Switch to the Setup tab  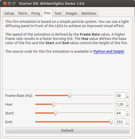[x=9, y=13]
